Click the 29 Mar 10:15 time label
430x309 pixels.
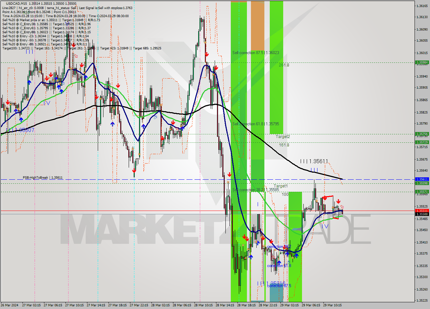pyautogui.click(x=333, y=305)
